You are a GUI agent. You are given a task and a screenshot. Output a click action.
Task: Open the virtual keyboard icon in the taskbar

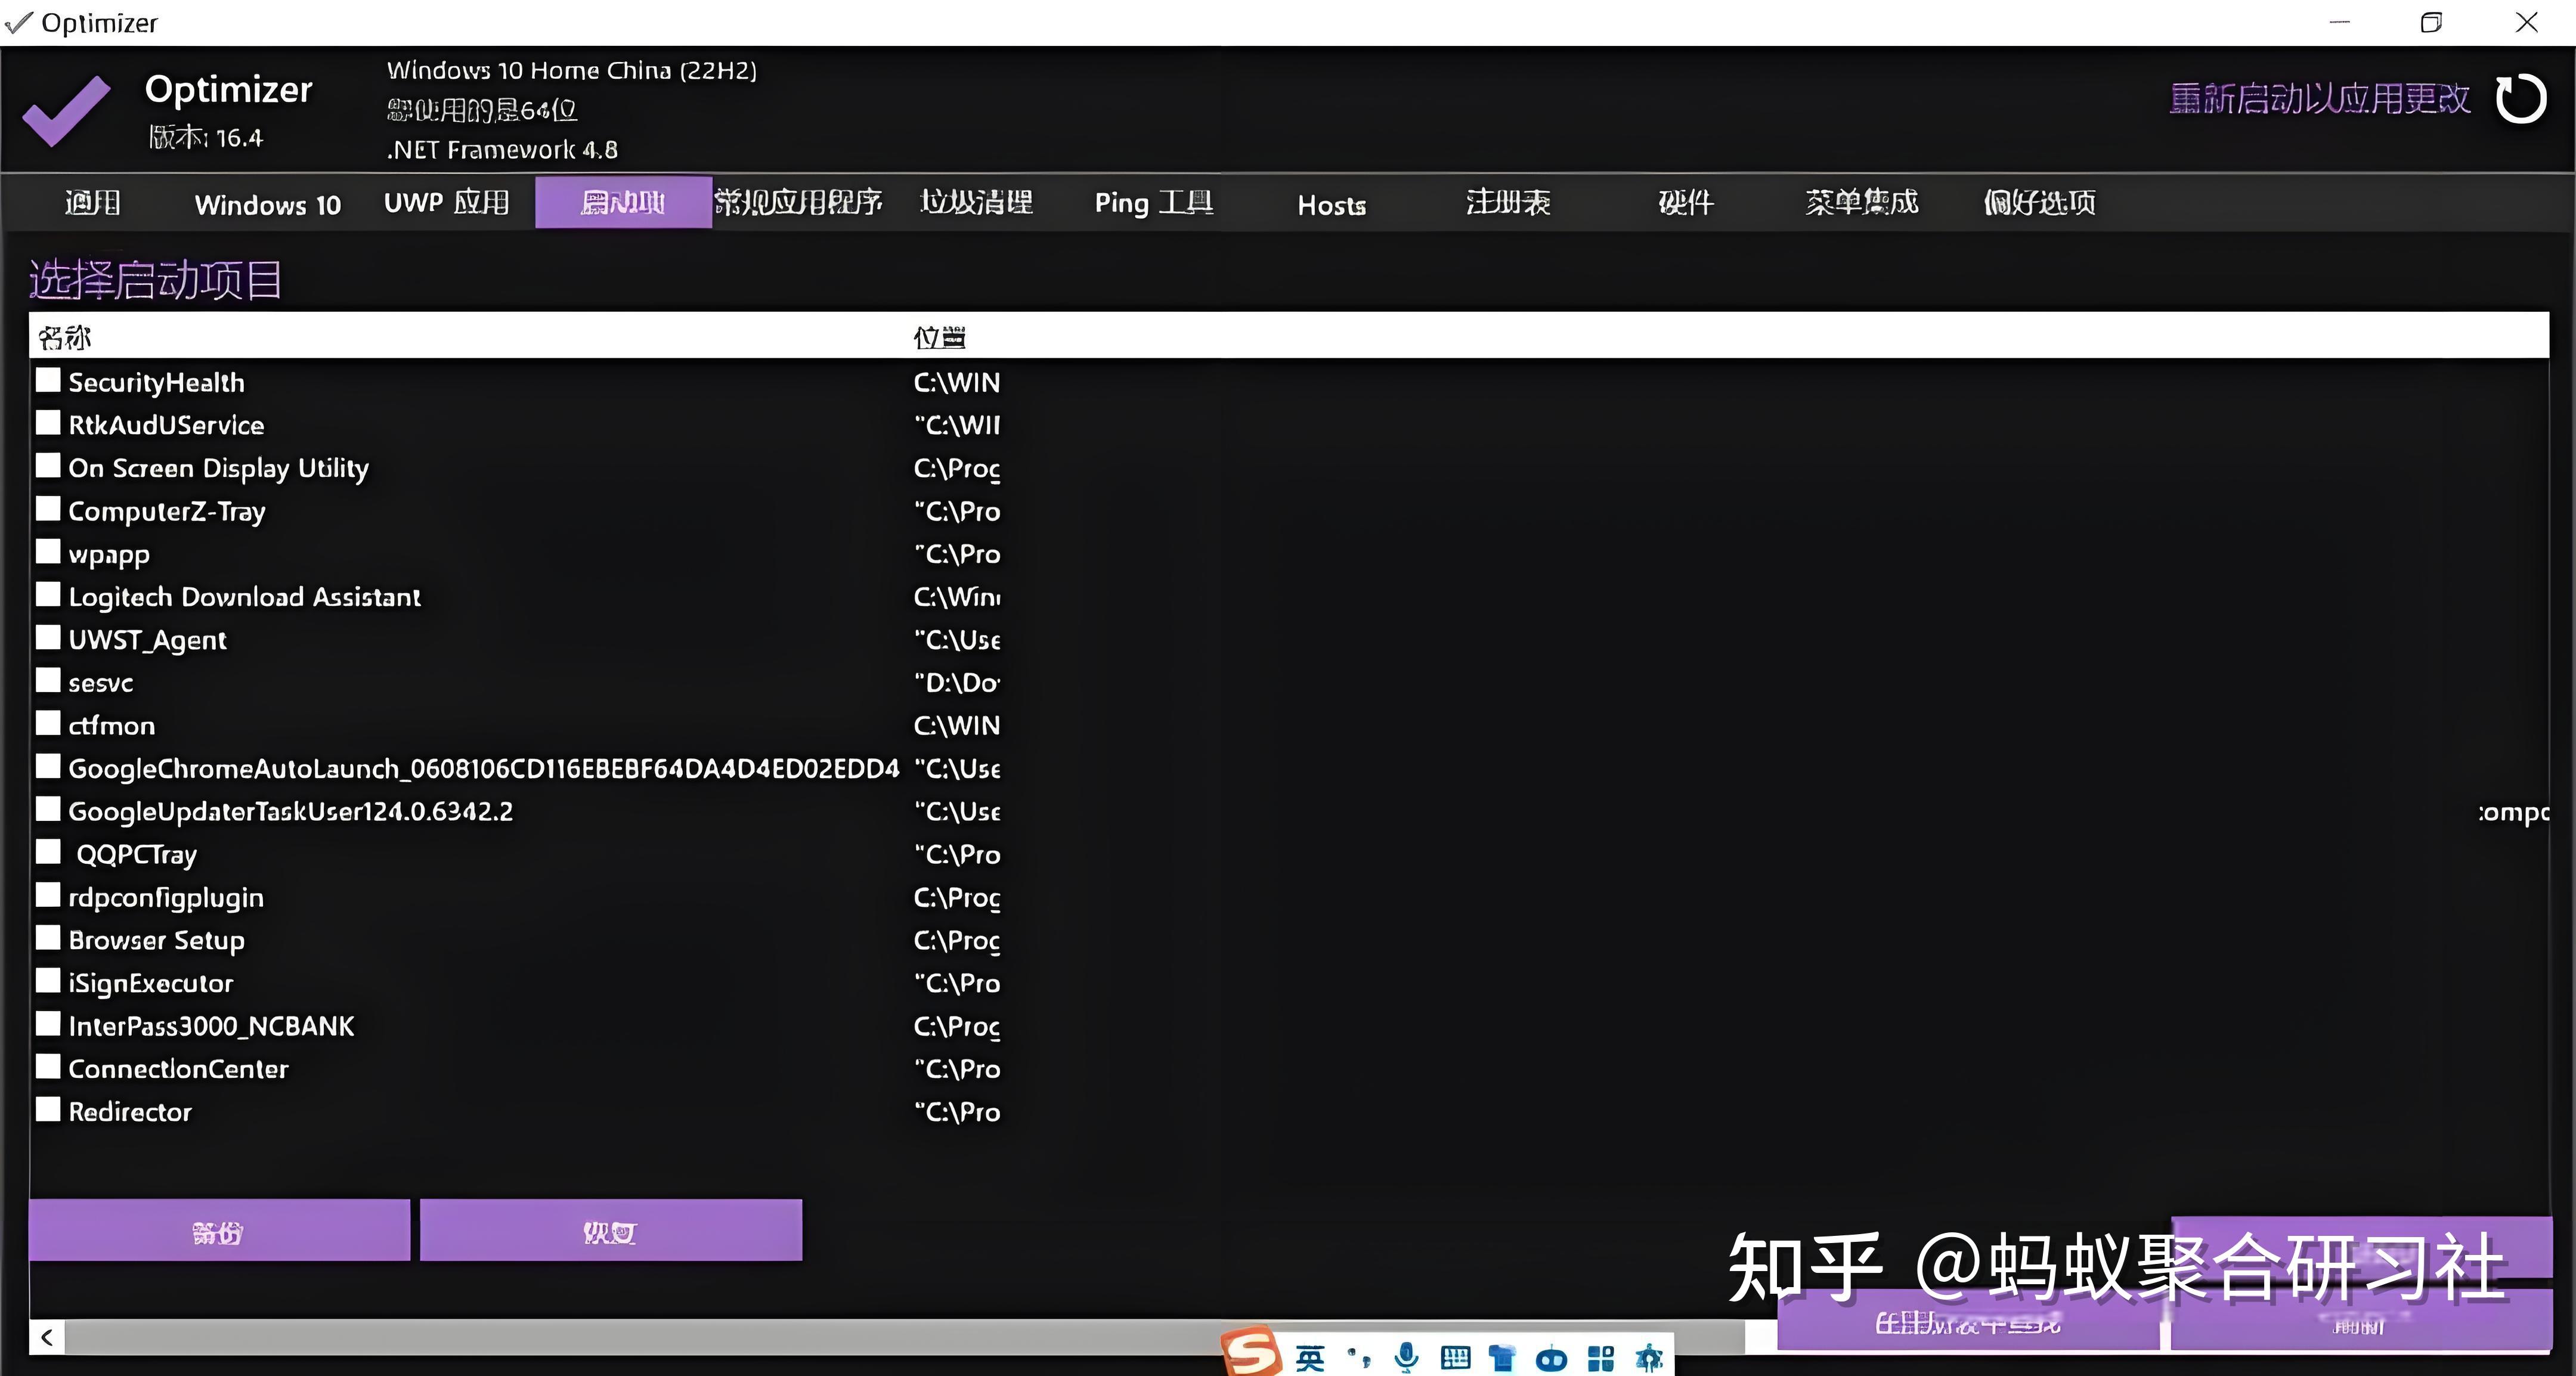(1455, 1357)
